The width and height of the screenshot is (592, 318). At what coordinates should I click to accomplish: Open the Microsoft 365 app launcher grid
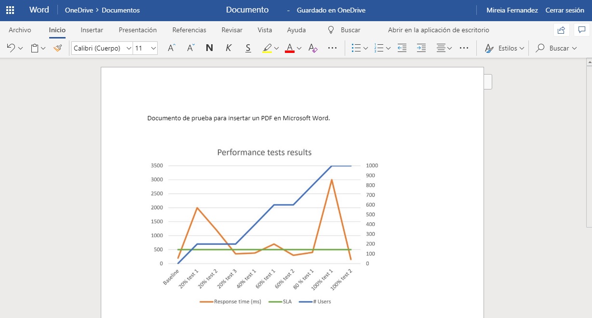[10, 10]
